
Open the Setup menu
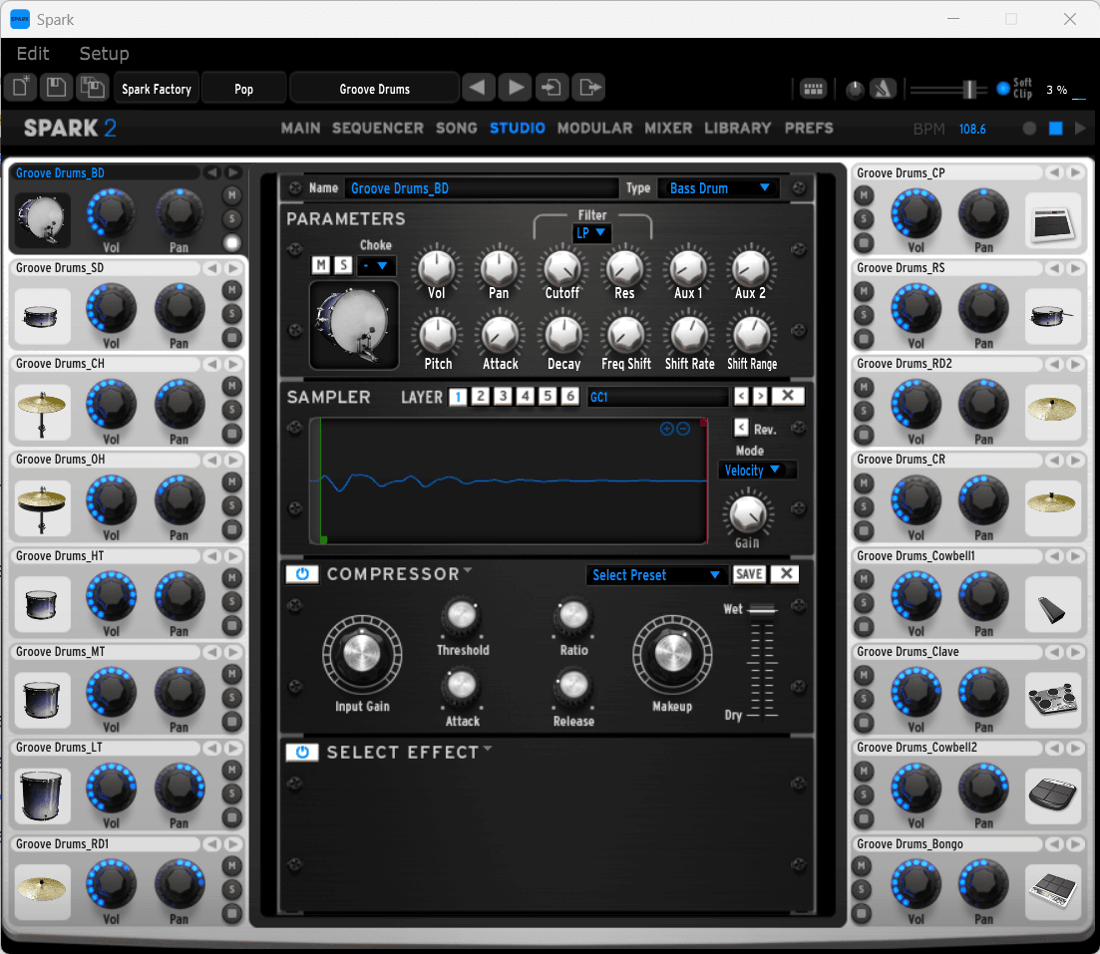[104, 54]
